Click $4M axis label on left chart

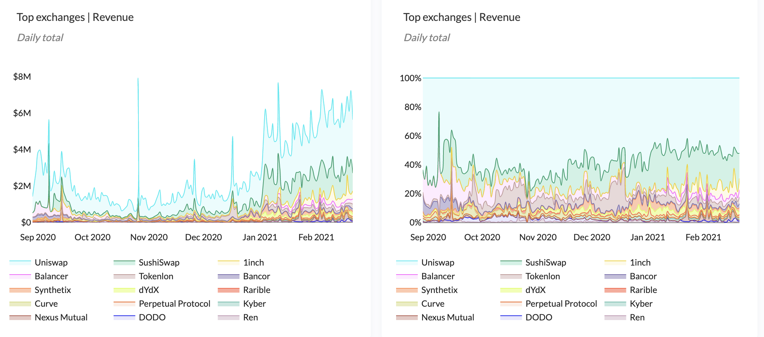click(22, 150)
